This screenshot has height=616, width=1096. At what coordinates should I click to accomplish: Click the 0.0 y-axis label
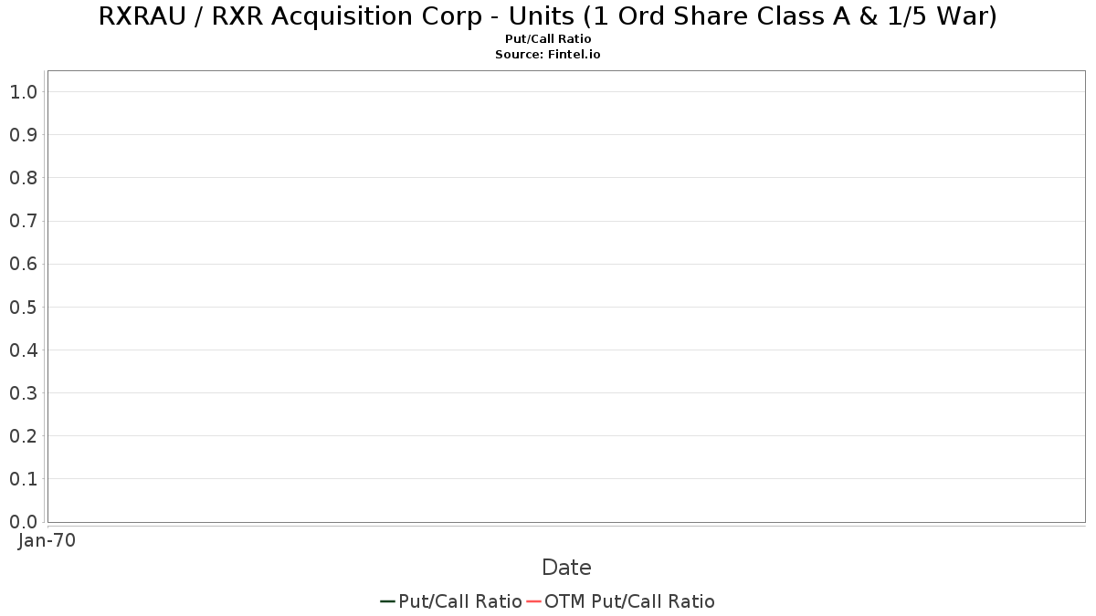click(x=24, y=522)
